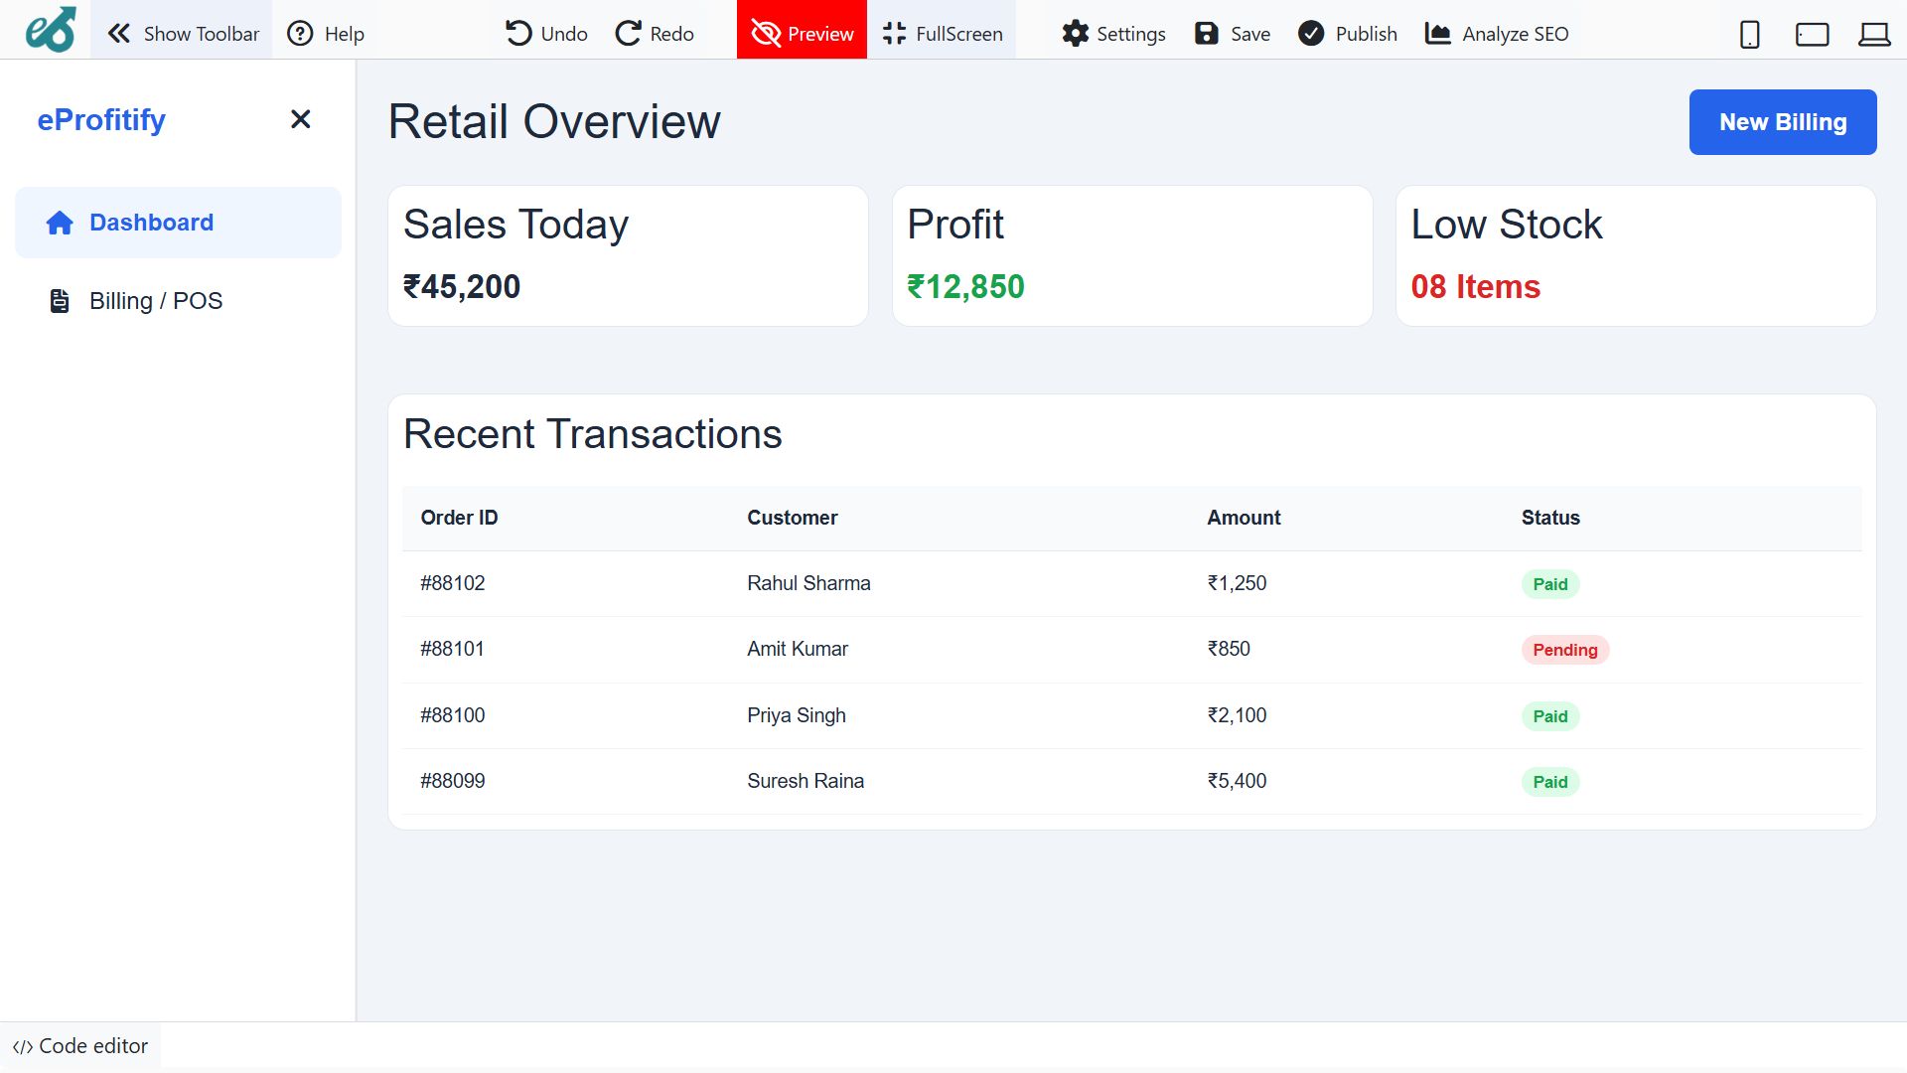Publish the site
The height and width of the screenshot is (1073, 1907).
pos(1348,34)
